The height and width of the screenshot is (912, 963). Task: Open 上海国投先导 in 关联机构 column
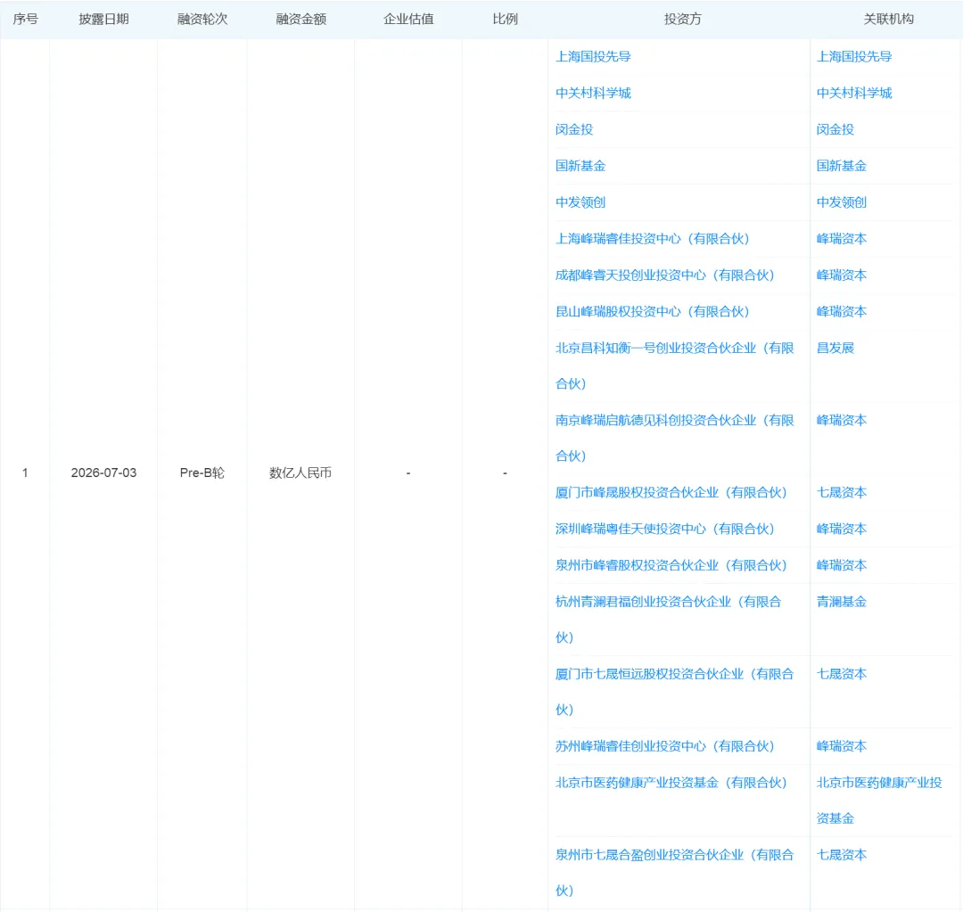(853, 56)
